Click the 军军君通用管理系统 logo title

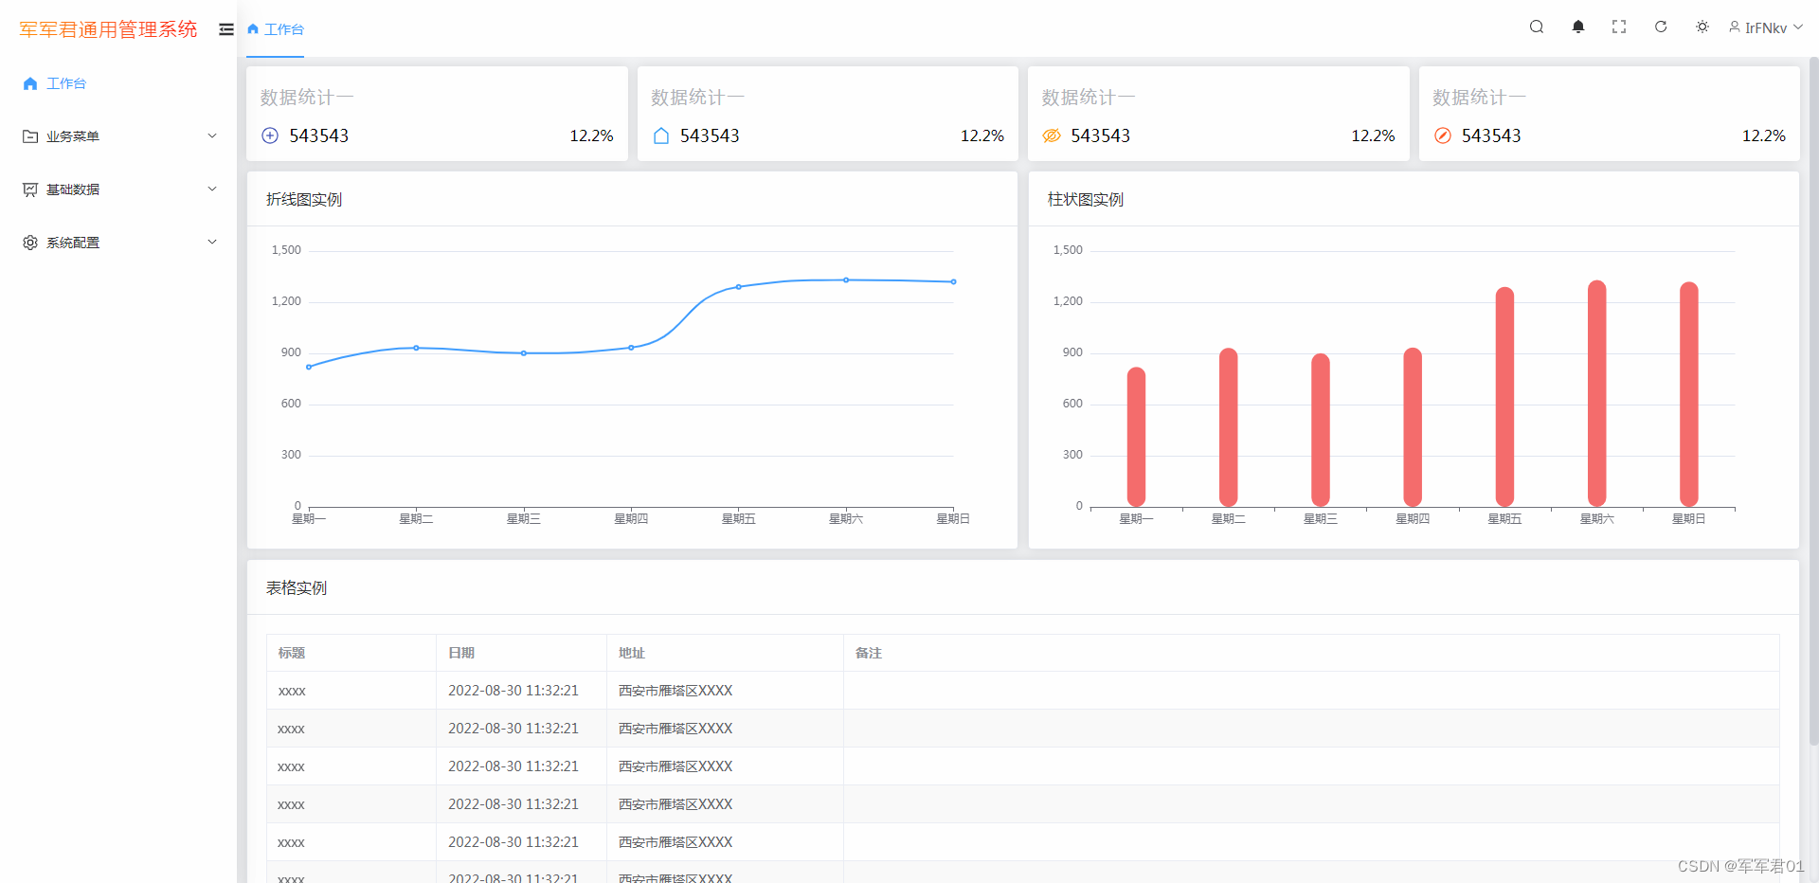coord(108,29)
